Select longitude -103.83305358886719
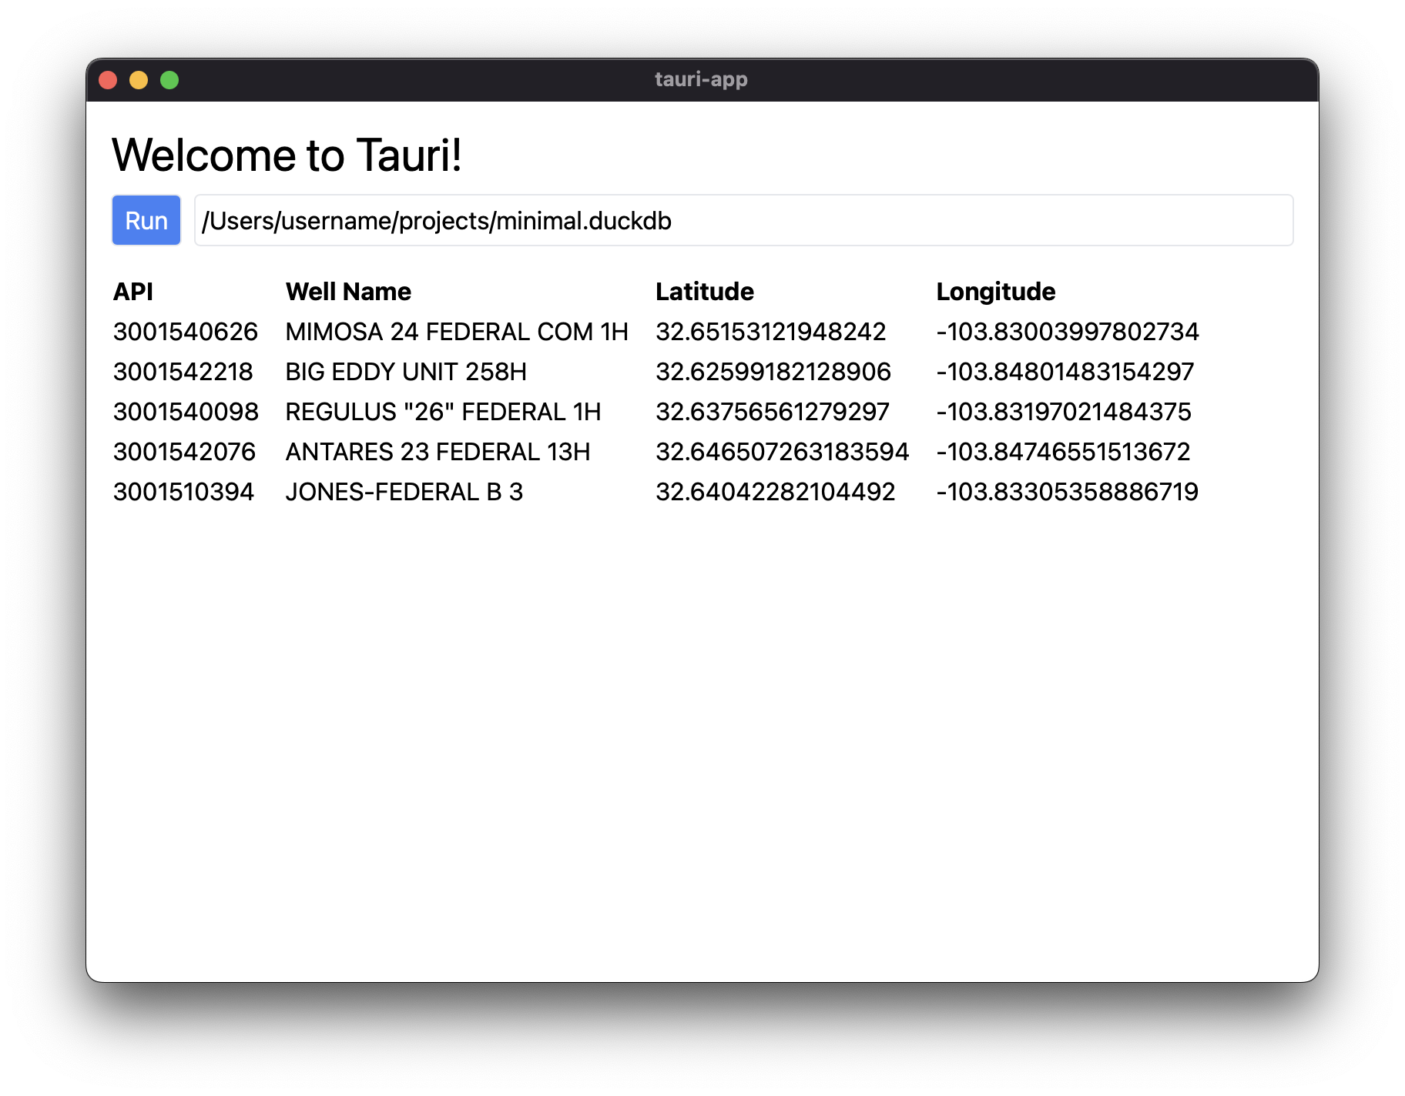 point(1067,492)
